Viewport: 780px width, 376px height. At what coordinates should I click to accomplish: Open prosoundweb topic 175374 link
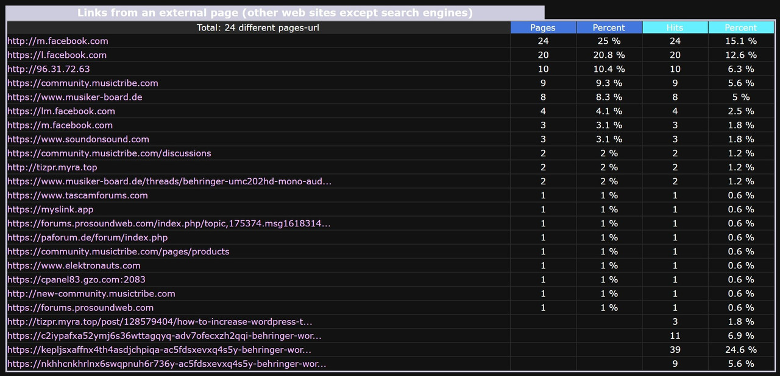click(x=169, y=223)
